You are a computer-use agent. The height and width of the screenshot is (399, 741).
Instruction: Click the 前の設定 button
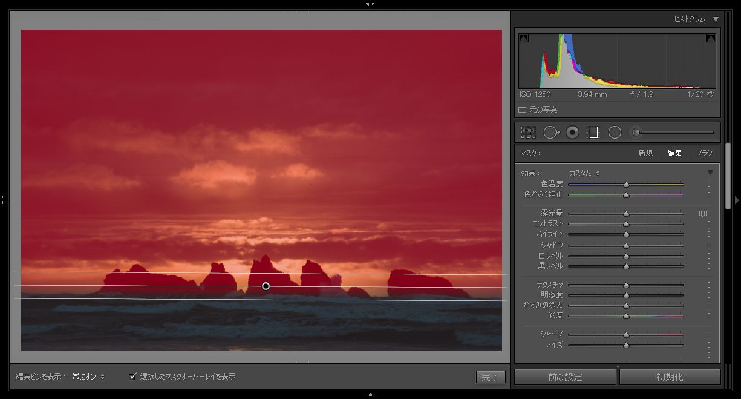[x=565, y=377]
